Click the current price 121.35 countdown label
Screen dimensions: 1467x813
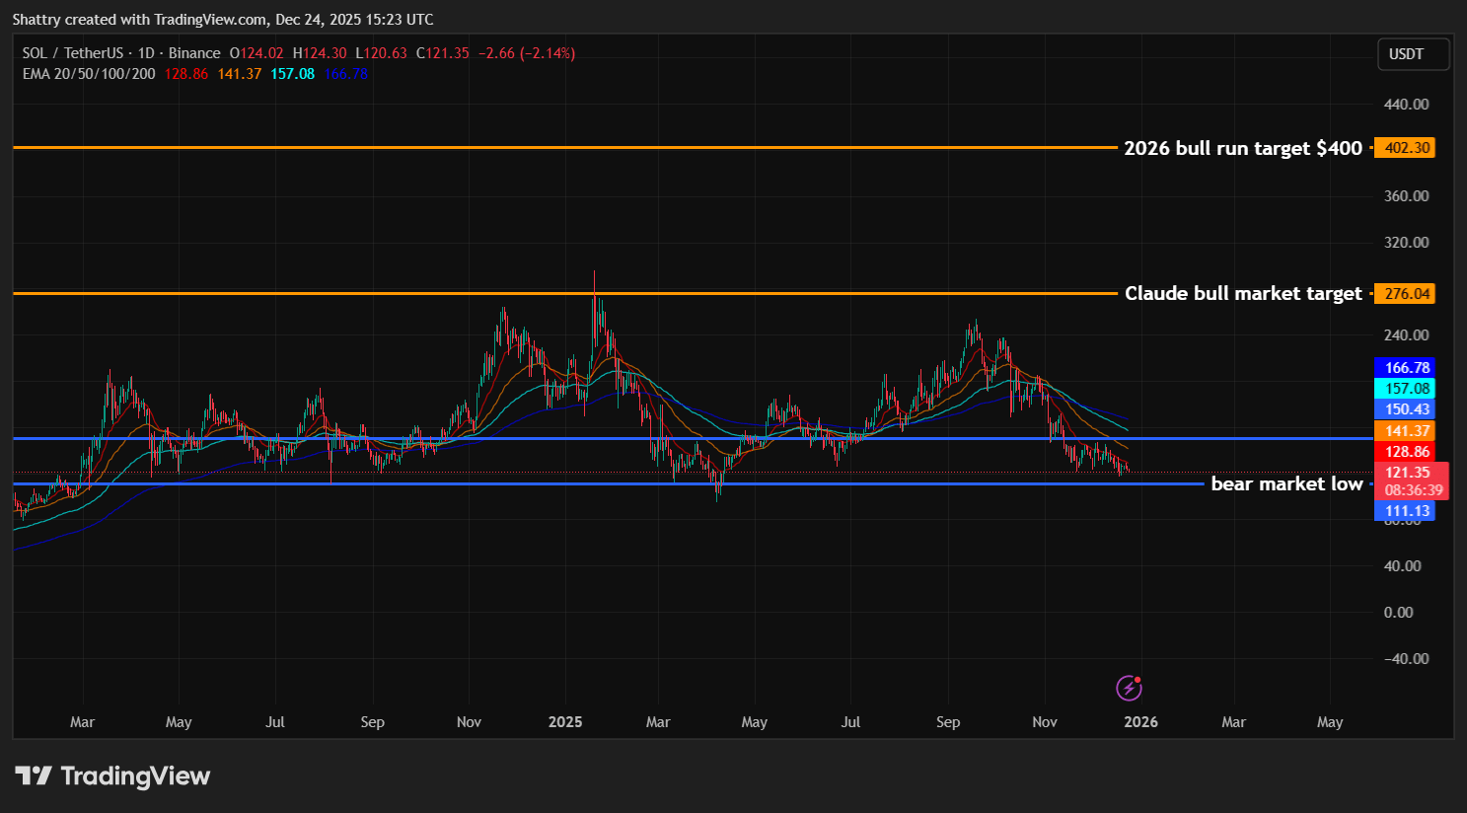(x=1413, y=480)
